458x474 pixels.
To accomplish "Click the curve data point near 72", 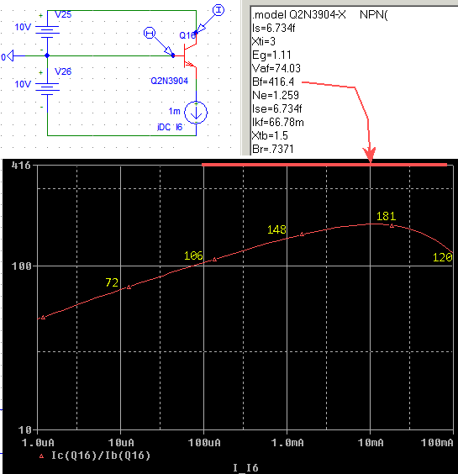I will pos(129,287).
